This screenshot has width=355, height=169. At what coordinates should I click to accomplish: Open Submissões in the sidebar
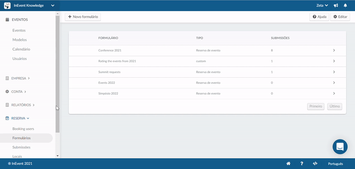pos(21,147)
